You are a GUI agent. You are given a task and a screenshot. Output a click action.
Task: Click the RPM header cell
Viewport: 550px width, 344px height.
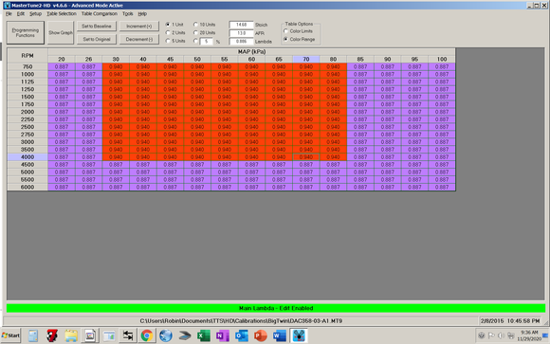point(27,55)
